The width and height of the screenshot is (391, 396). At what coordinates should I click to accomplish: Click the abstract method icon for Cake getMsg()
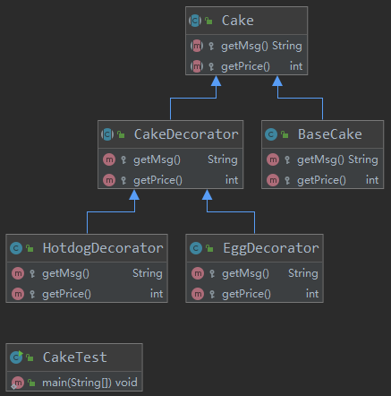[197, 46]
